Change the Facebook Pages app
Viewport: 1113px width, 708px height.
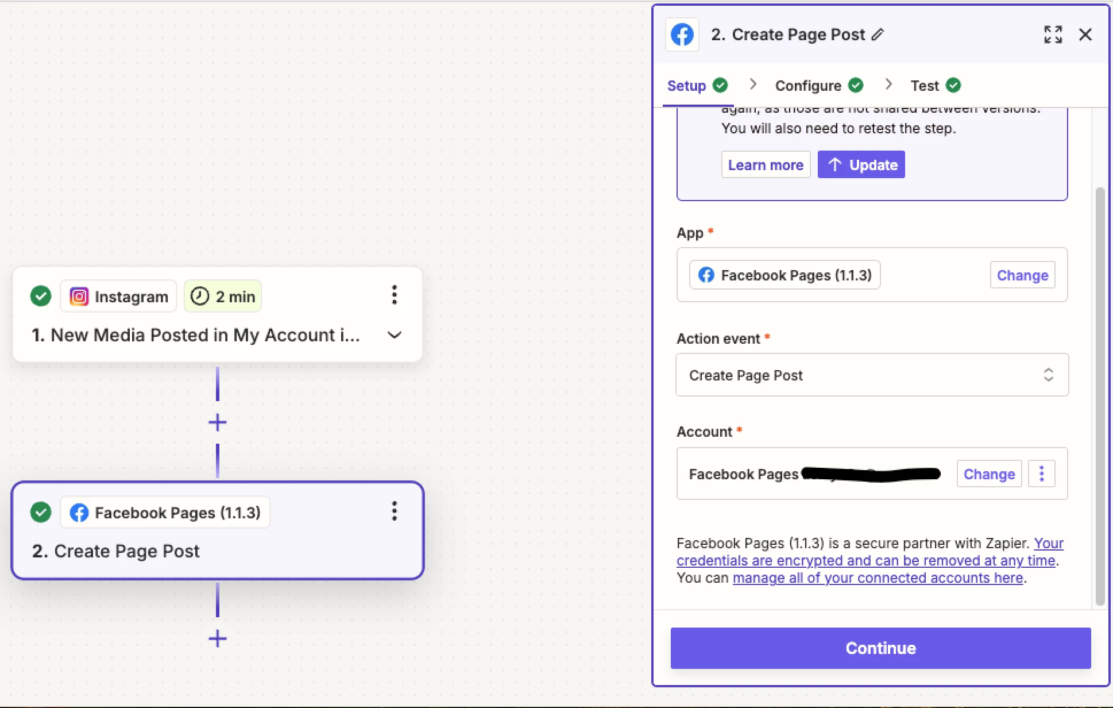(1022, 275)
